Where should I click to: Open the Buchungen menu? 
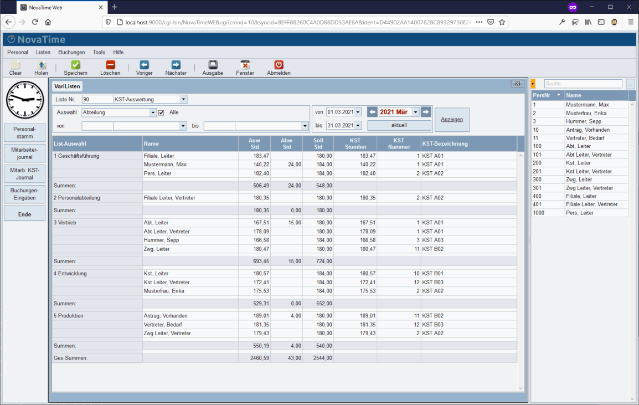(72, 52)
